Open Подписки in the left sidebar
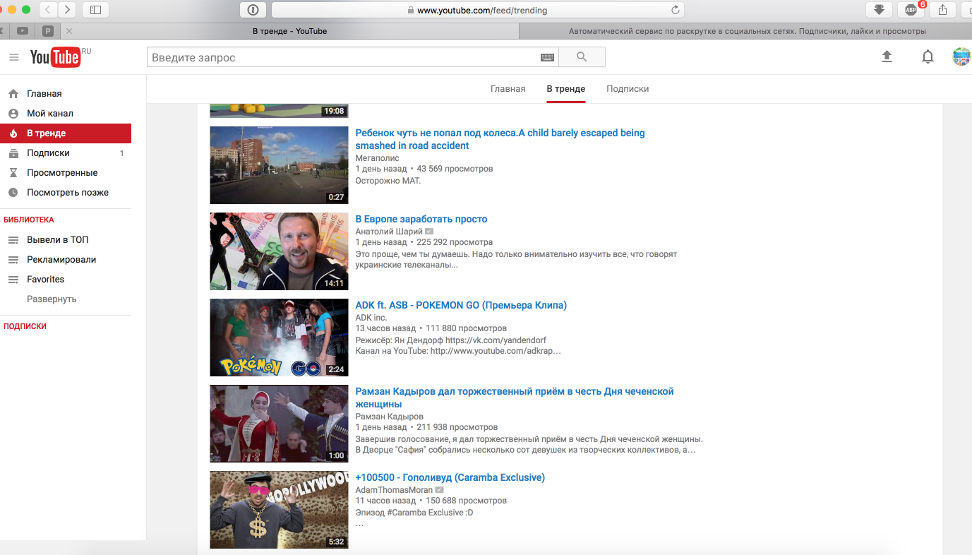Image resolution: width=972 pixels, height=555 pixels. coord(66,153)
